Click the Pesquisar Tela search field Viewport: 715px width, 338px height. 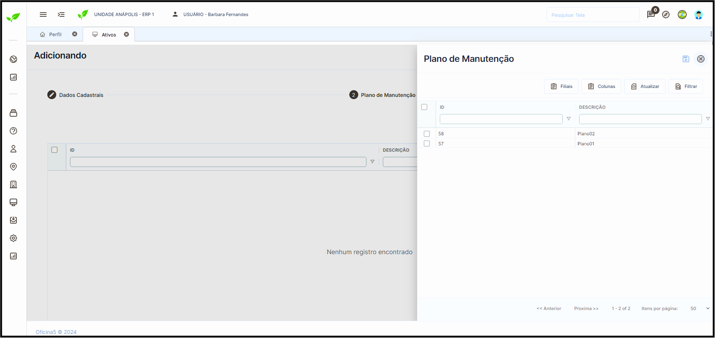pyautogui.click(x=592, y=15)
